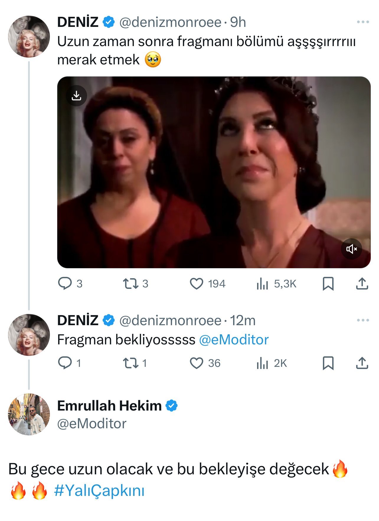Open more options for the 12m tweet
This screenshot has width=379, height=521.
[x=363, y=320]
